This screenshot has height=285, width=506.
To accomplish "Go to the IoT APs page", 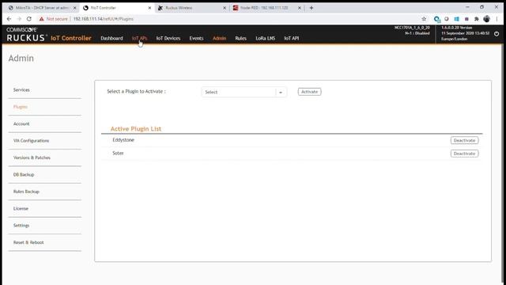I will (x=139, y=38).
